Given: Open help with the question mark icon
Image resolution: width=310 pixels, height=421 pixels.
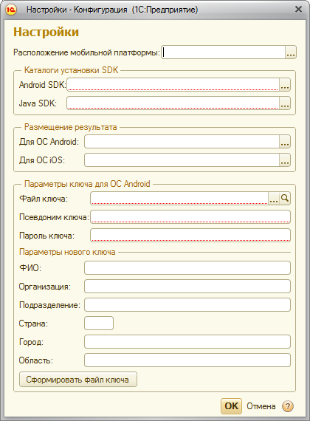Looking at the screenshot, I should [287, 406].
